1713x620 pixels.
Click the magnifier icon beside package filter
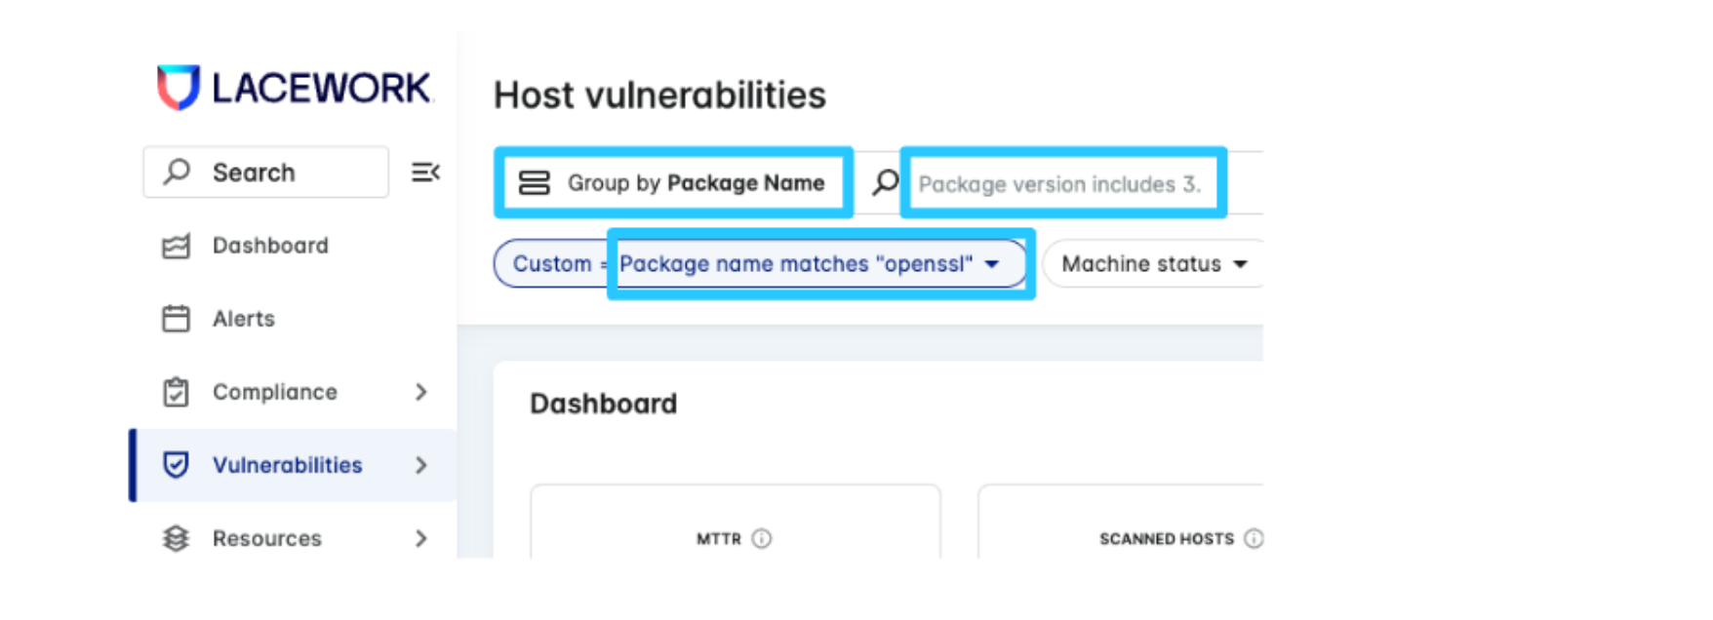pyautogui.click(x=885, y=182)
